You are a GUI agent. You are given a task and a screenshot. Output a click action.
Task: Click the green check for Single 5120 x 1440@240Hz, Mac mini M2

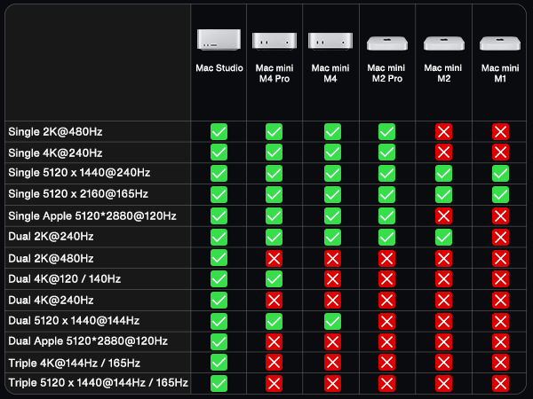pyautogui.click(x=443, y=174)
